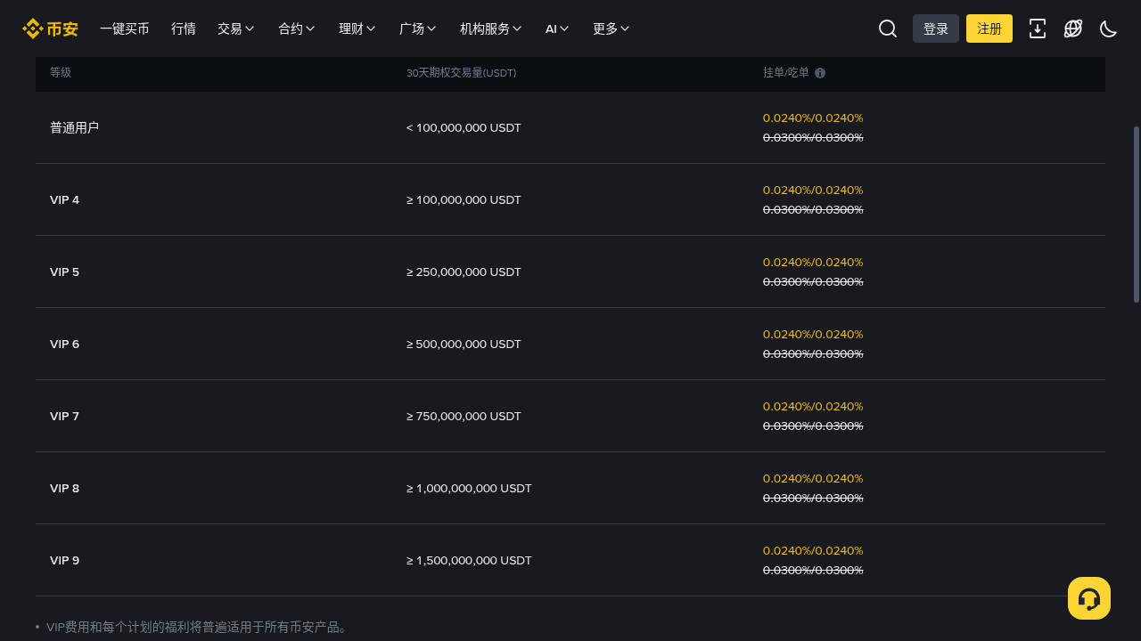1141x641 pixels.
Task: Click the 30天期权交易量(USDT) column header
Action: [x=461, y=73]
